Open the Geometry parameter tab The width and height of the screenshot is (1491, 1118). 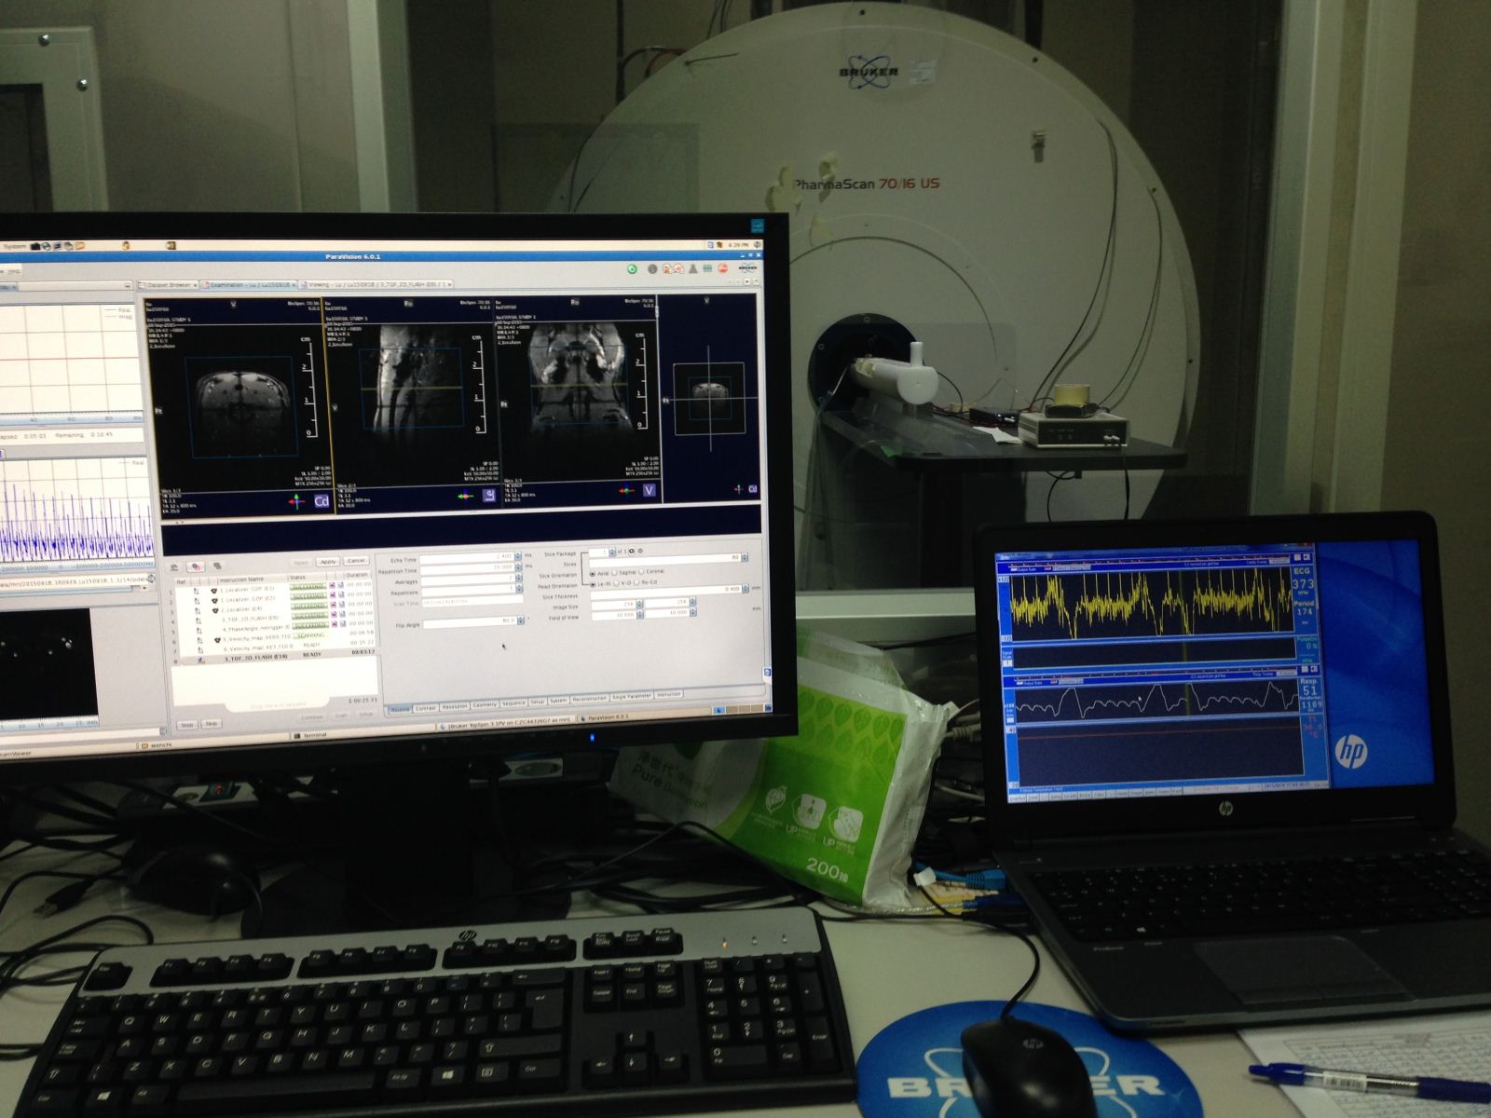(x=485, y=705)
